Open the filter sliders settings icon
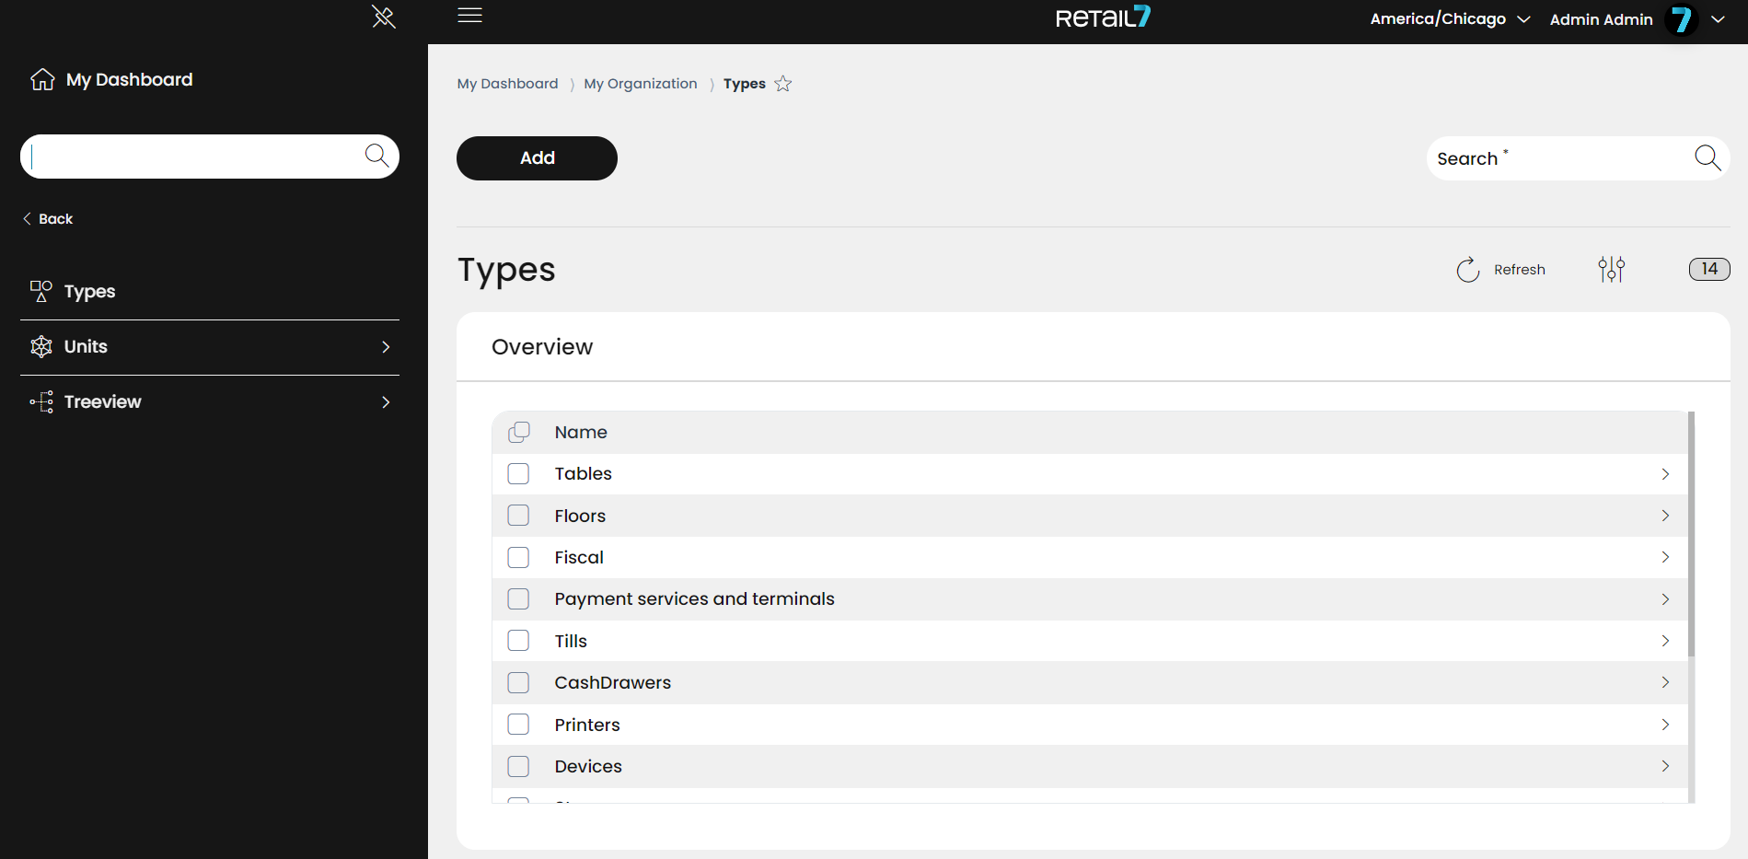 coord(1612,269)
